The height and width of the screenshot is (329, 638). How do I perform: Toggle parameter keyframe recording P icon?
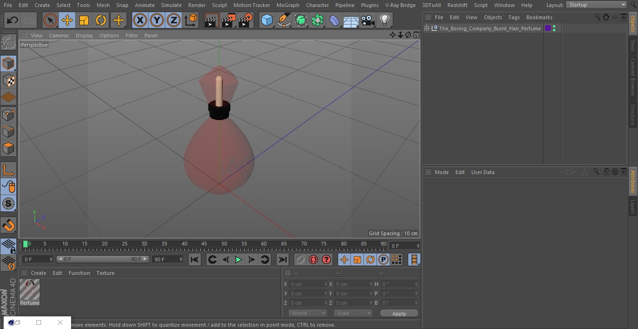[x=383, y=259]
